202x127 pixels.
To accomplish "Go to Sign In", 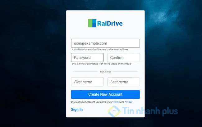I will click(77, 110).
